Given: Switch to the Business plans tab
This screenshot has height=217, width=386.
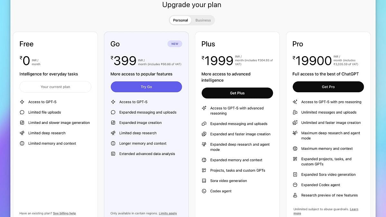Looking at the screenshot, I should 203,20.
